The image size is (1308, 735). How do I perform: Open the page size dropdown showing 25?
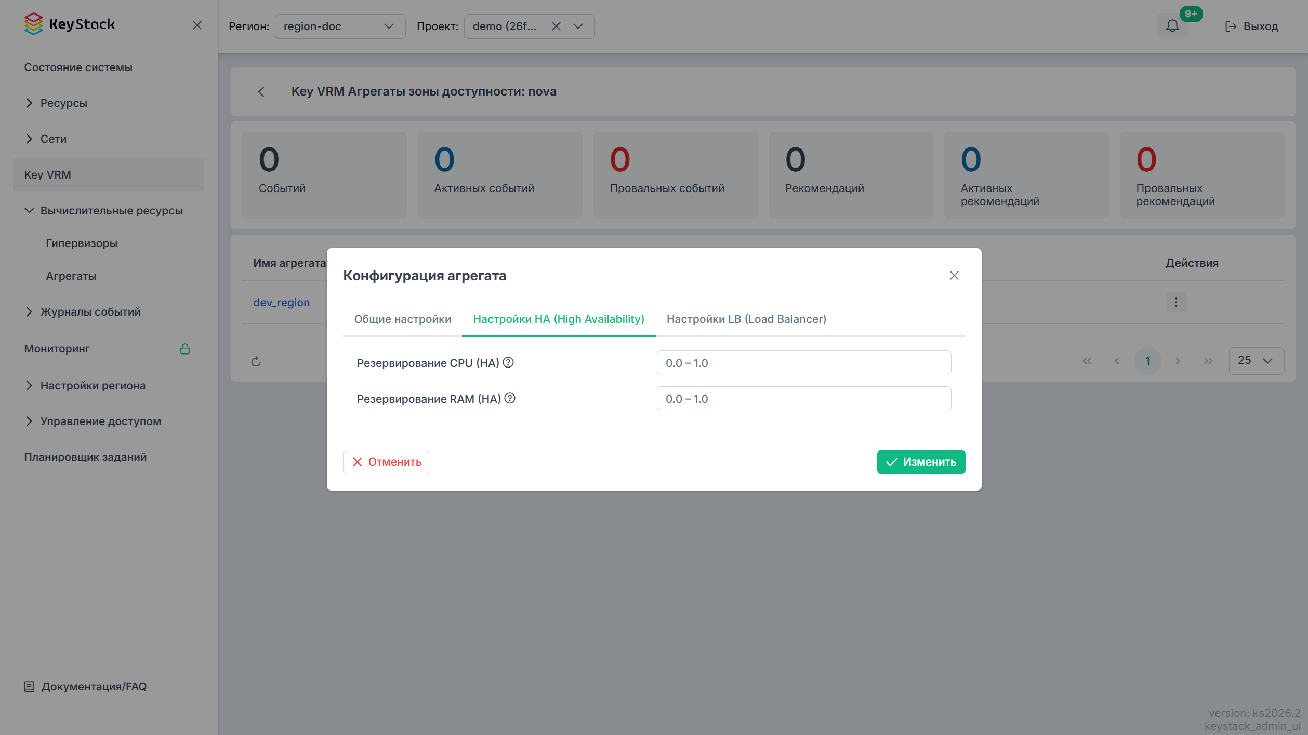coord(1257,361)
